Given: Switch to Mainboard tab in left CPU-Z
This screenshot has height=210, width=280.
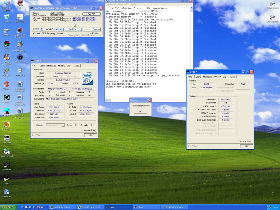Looking at the screenshot, I should click(x=52, y=66).
